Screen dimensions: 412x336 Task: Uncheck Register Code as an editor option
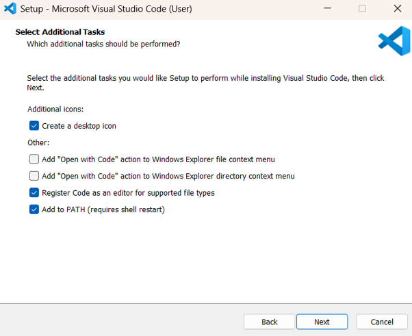34,193
